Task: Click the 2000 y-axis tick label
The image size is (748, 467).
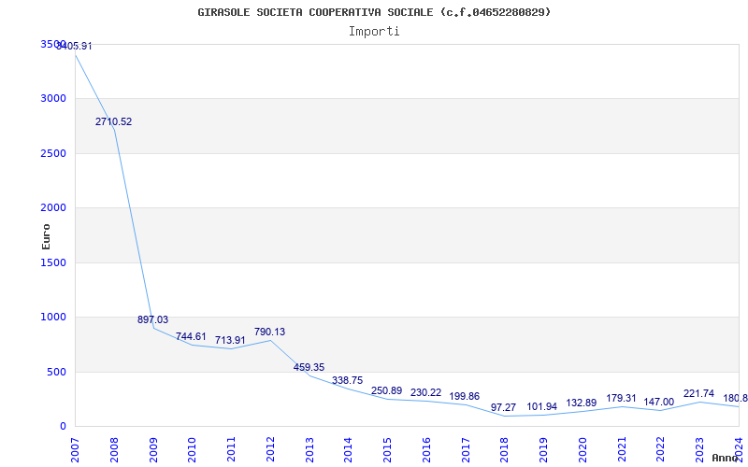Action: (x=53, y=207)
